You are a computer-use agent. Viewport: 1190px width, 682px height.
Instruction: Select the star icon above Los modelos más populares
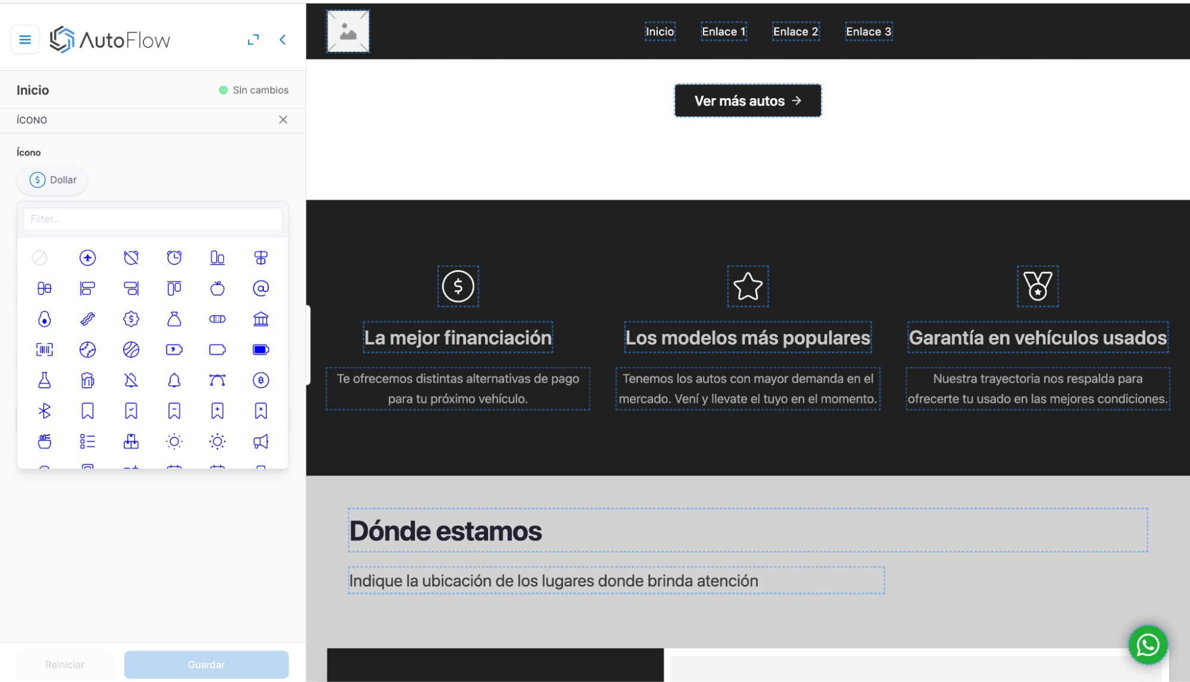coord(748,286)
